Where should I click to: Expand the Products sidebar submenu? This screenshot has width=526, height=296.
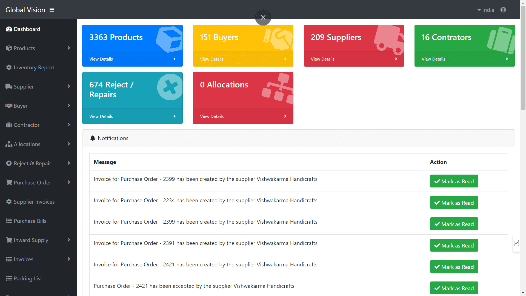[x=69, y=48]
